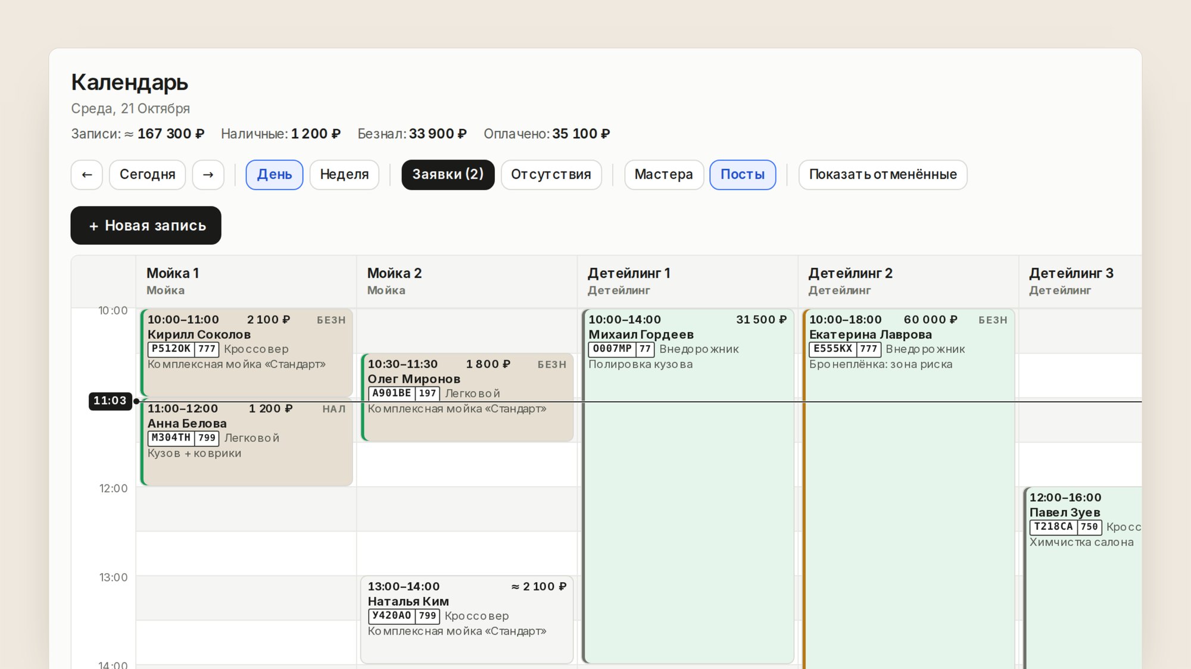
Task: Click the Оплачено 35 100 ₽ summary
Action: click(547, 134)
